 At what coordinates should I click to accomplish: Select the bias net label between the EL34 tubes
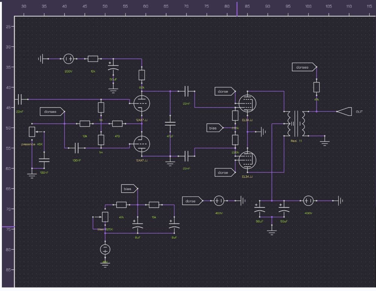(215, 128)
